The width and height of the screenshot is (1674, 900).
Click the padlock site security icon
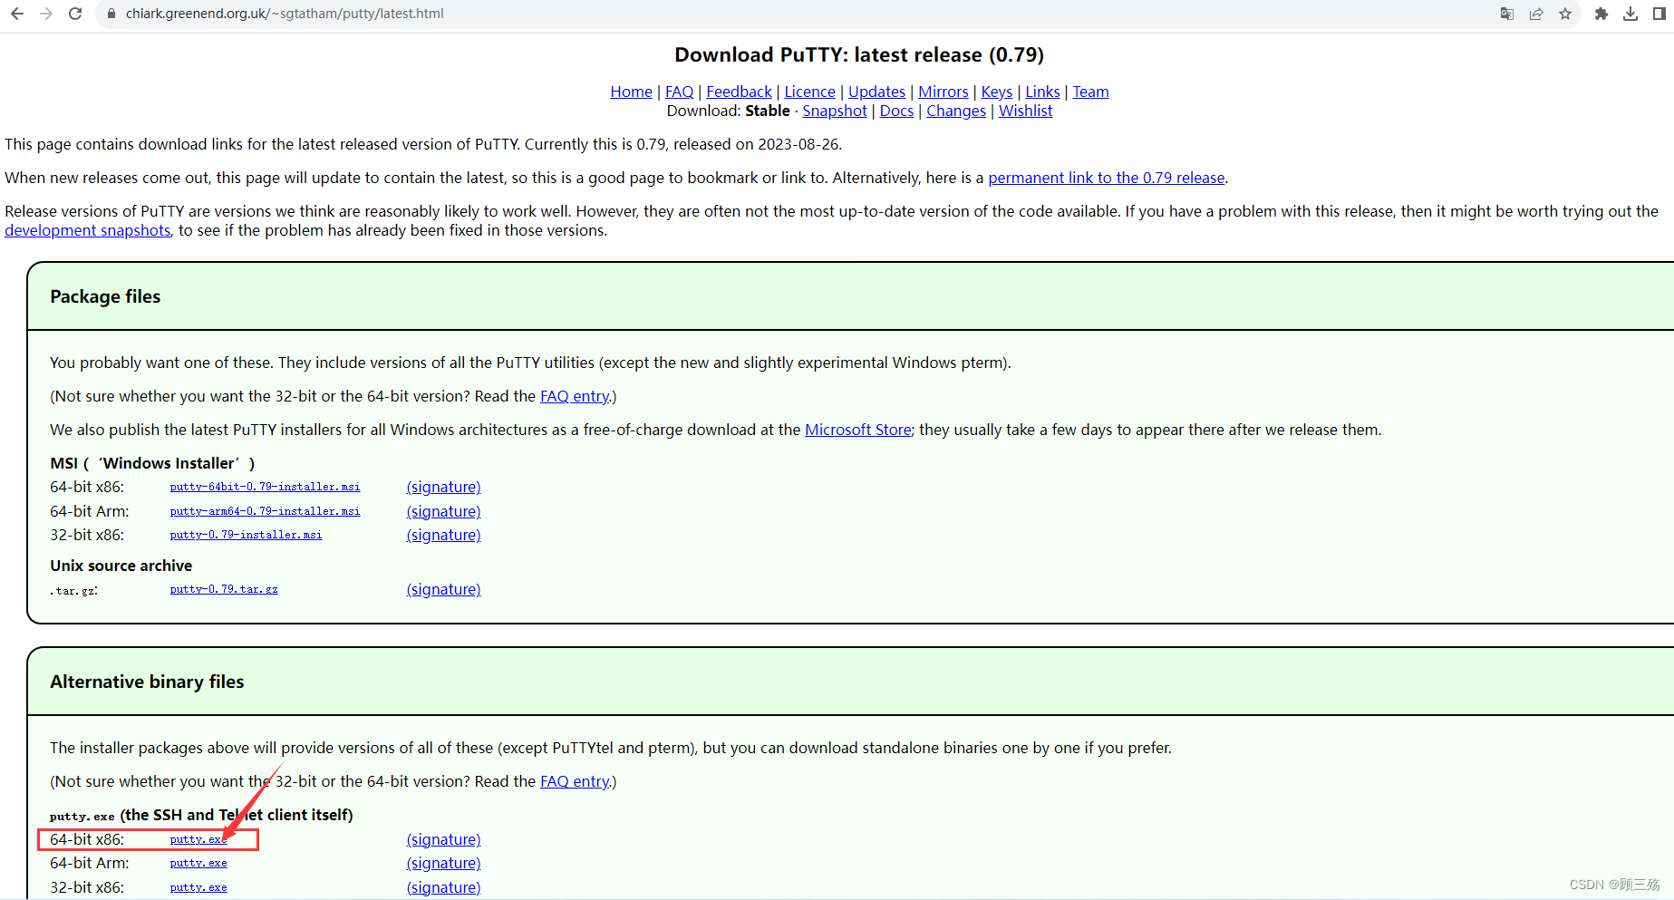tap(111, 14)
